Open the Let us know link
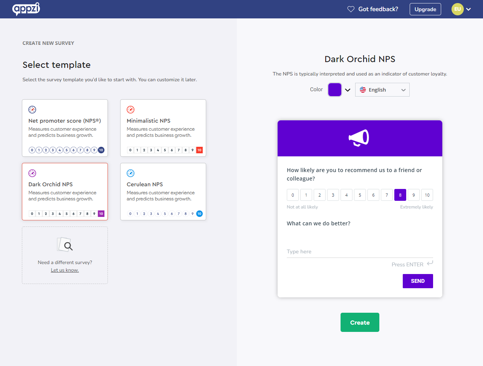The image size is (483, 366). (65, 270)
